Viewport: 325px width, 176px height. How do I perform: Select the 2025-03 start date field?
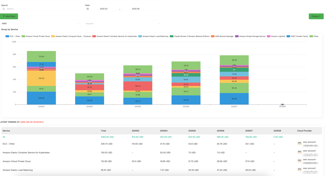(x=104, y=9)
